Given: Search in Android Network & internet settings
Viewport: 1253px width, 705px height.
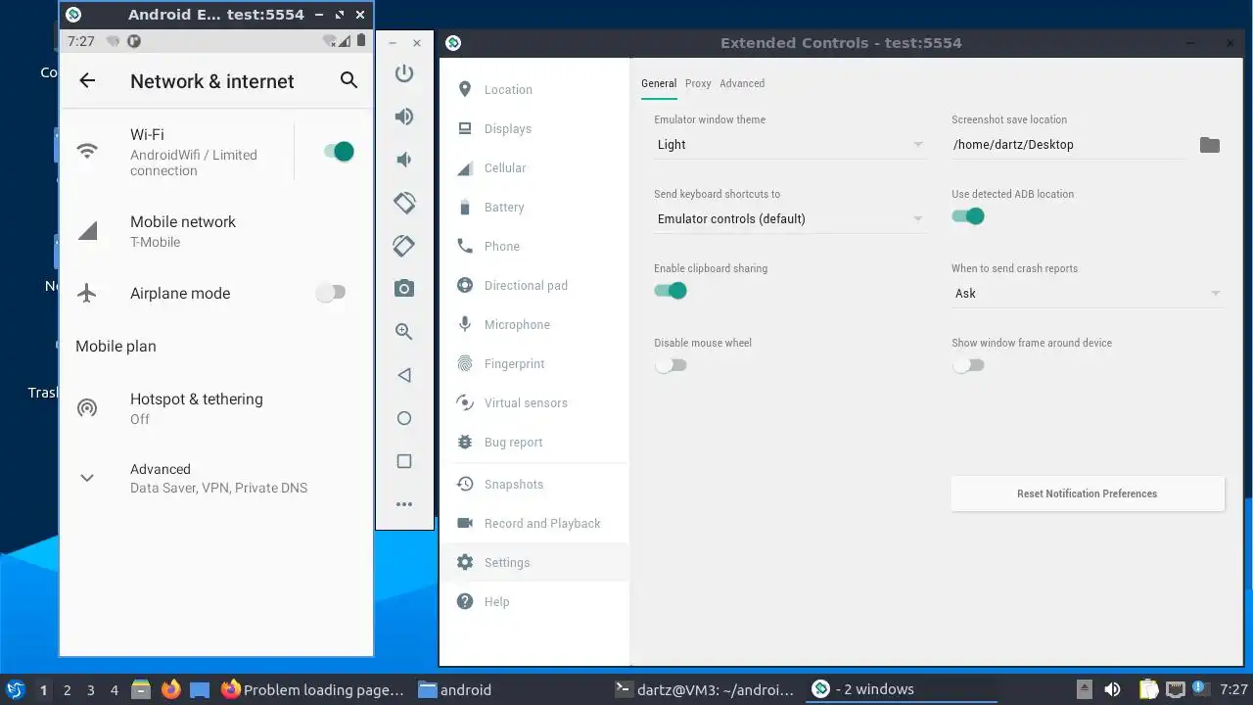Looking at the screenshot, I should coord(348,80).
